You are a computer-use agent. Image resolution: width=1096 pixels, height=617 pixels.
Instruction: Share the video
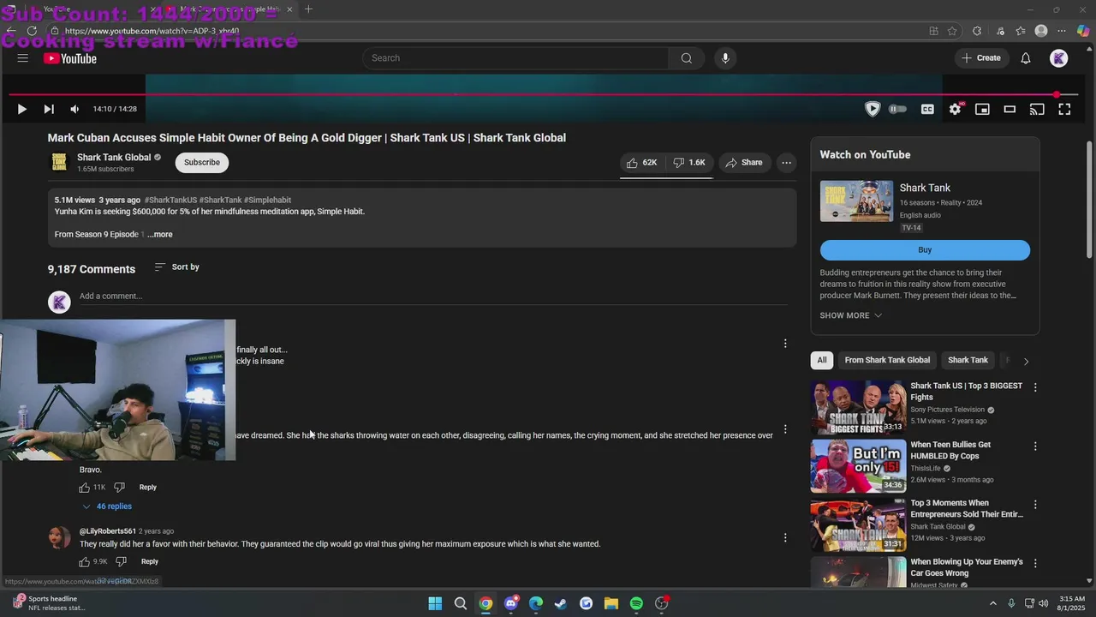(x=743, y=162)
